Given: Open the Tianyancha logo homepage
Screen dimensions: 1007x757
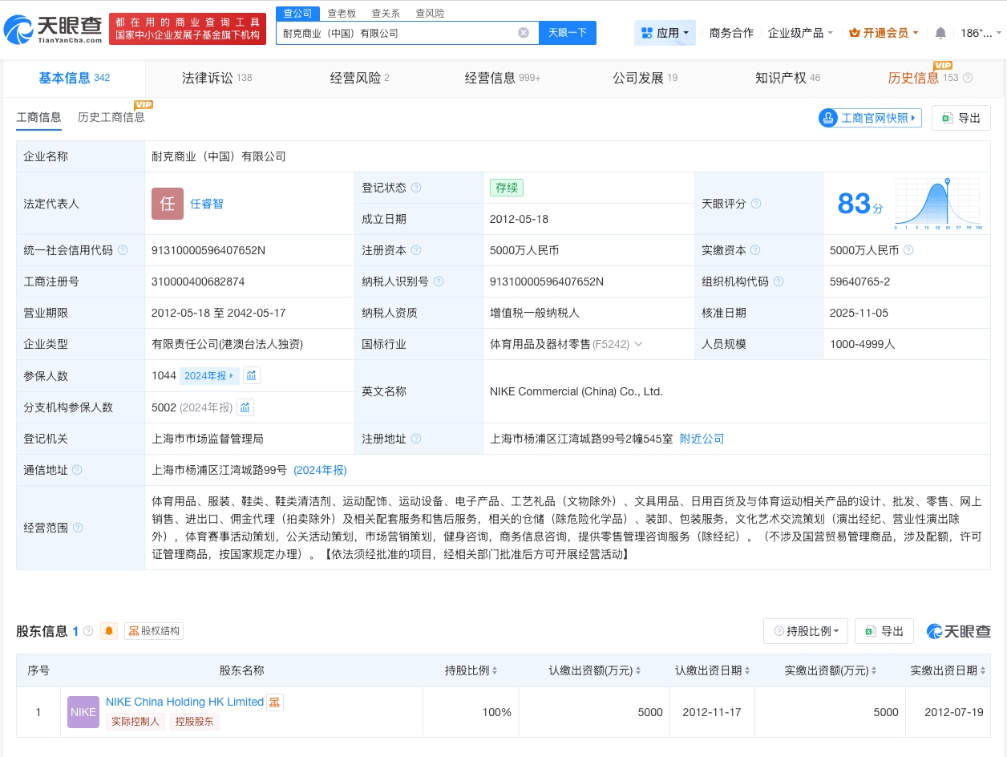Looking at the screenshot, I should [53, 30].
